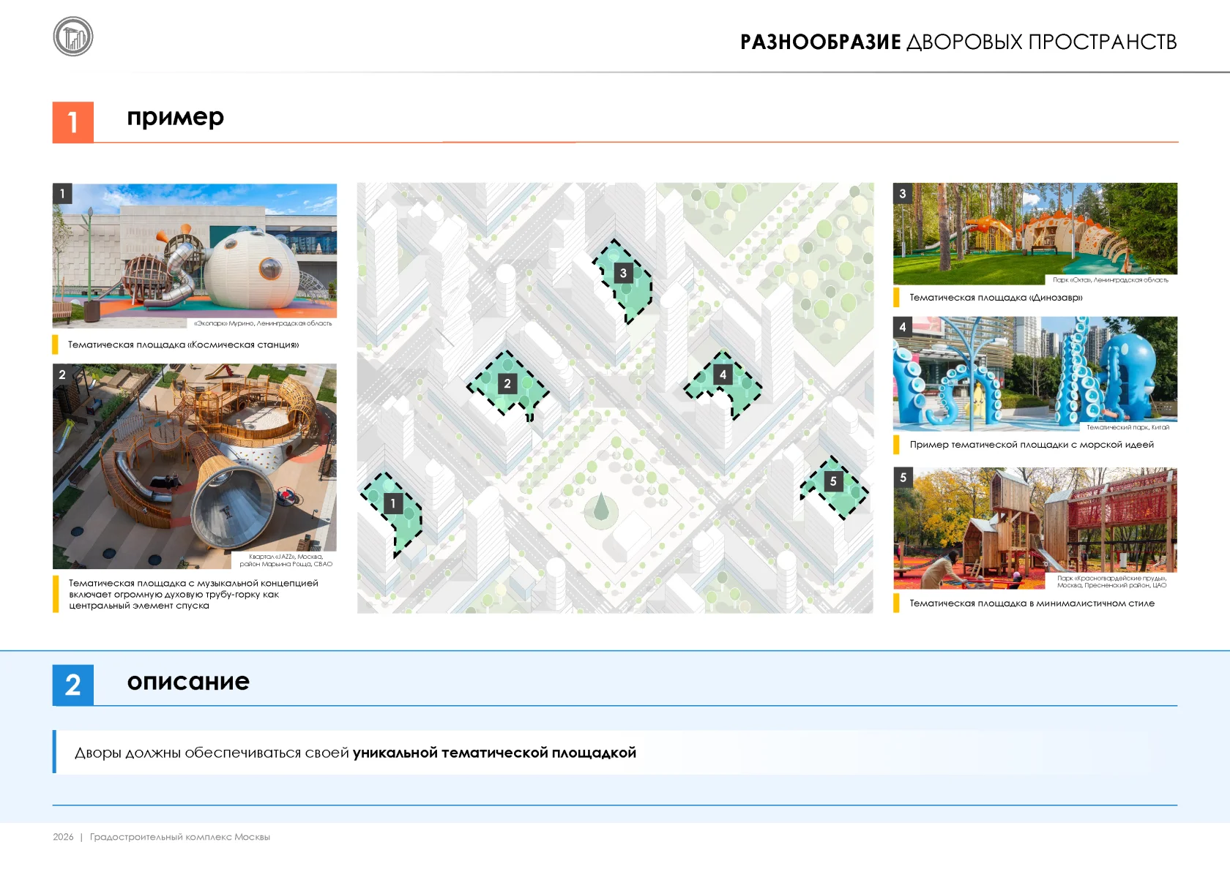Open the space station playground photo
Image resolution: width=1230 pixels, height=869 pixels.
pyautogui.click(x=195, y=255)
